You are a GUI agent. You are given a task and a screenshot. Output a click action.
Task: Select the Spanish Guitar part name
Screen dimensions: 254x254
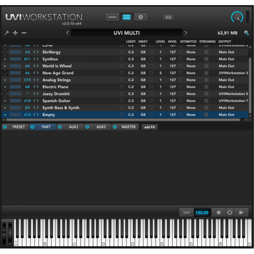[56, 101]
